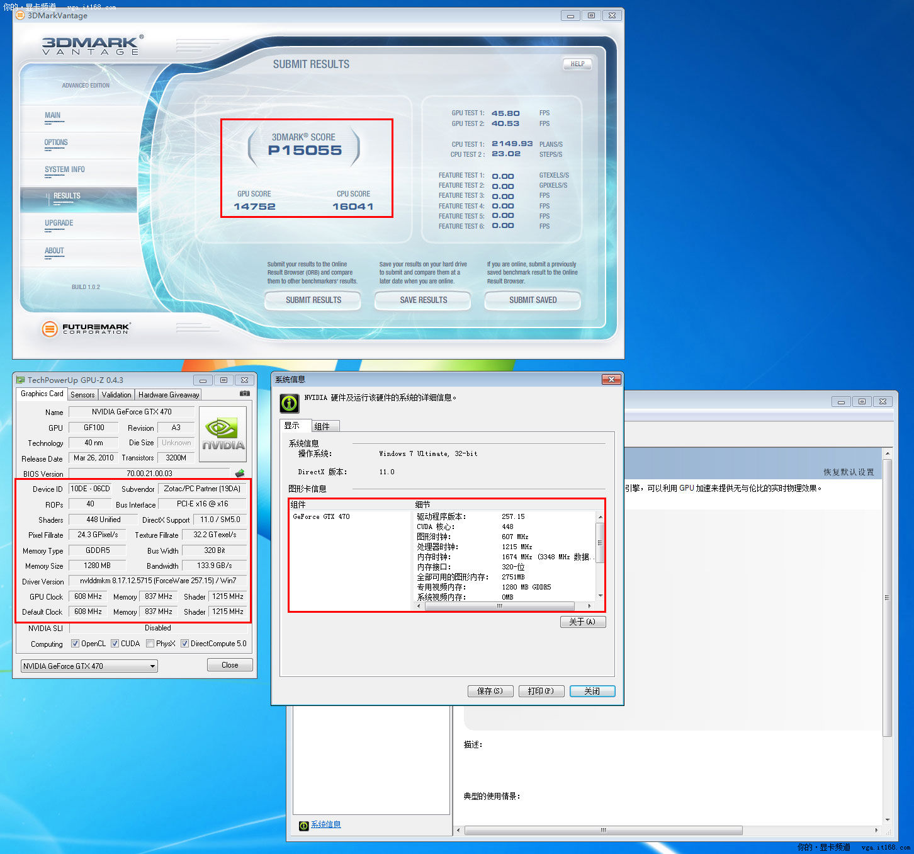The image size is (914, 854).
Task: Select the Graphics Card tab
Action: (42, 394)
